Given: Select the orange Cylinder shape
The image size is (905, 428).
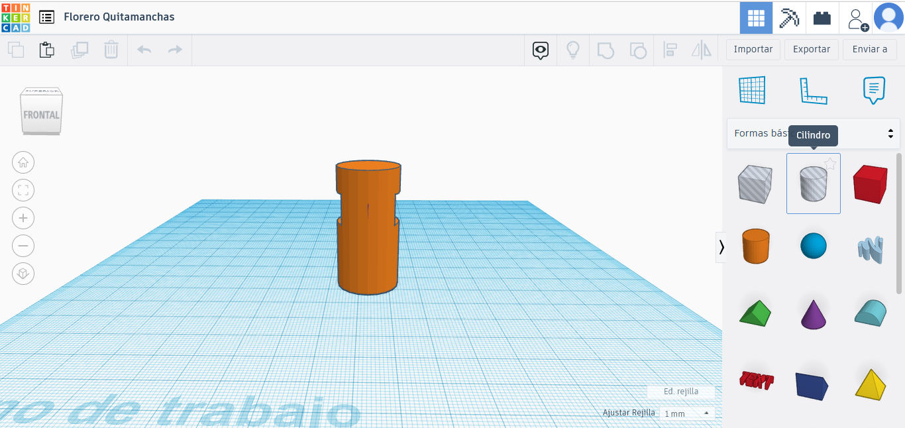Looking at the screenshot, I should 755,246.
